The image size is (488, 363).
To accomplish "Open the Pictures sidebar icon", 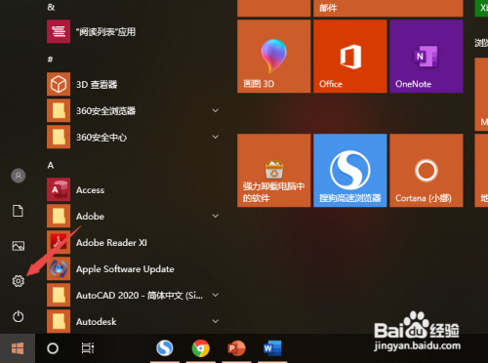I will click(x=19, y=246).
